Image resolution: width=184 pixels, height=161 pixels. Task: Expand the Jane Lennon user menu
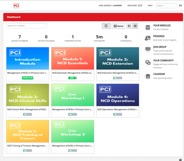pyautogui.click(x=110, y=5)
